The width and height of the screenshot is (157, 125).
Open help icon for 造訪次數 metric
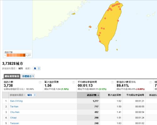pos(40,82)
